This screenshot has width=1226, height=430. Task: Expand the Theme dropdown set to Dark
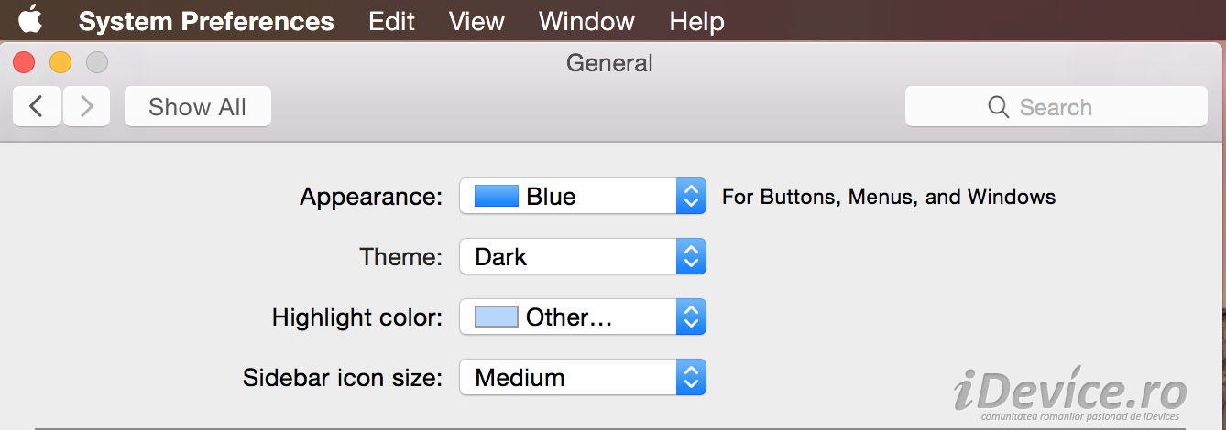tap(691, 256)
